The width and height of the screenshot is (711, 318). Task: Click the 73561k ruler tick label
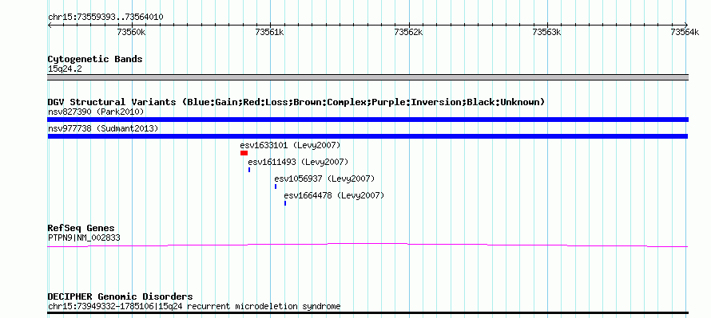click(x=270, y=32)
